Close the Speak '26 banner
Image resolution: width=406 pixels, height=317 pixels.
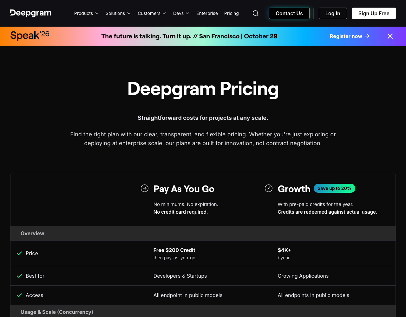coord(390,36)
